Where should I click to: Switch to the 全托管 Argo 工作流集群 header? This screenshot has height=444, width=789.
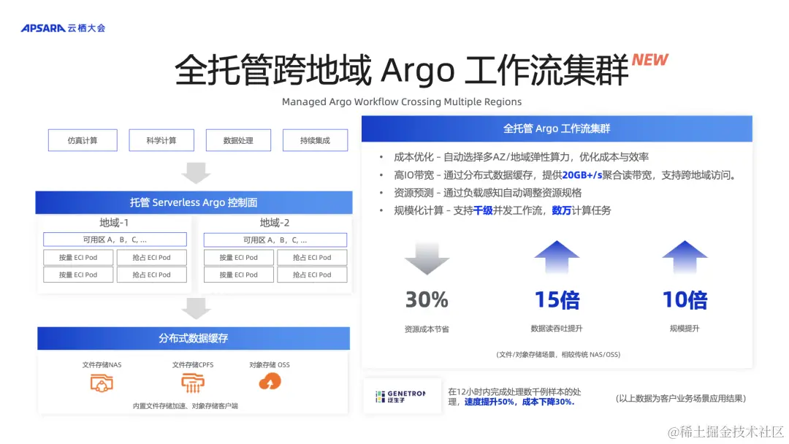click(x=557, y=128)
